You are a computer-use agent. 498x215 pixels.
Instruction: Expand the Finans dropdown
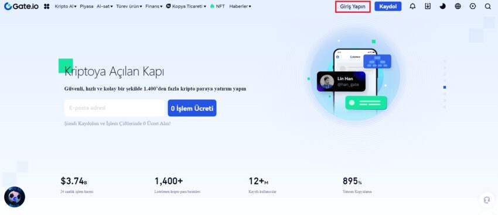tap(154, 6)
